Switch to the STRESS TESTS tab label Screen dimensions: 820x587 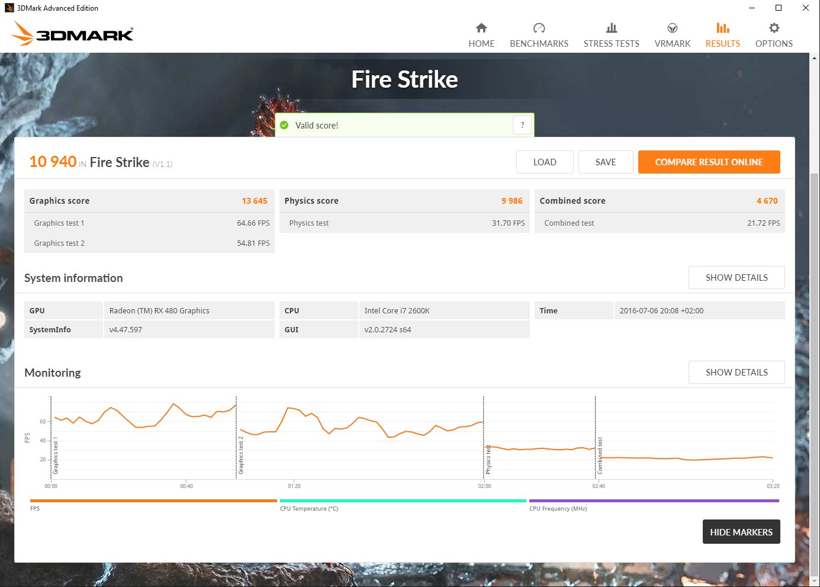(612, 44)
